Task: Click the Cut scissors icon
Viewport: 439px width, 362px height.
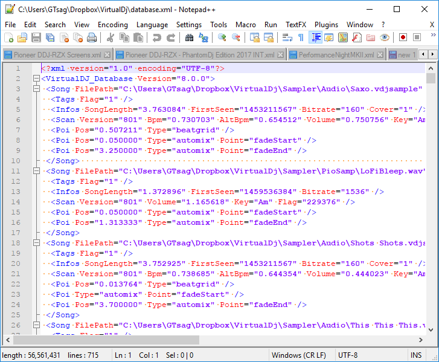Action: [111, 37]
